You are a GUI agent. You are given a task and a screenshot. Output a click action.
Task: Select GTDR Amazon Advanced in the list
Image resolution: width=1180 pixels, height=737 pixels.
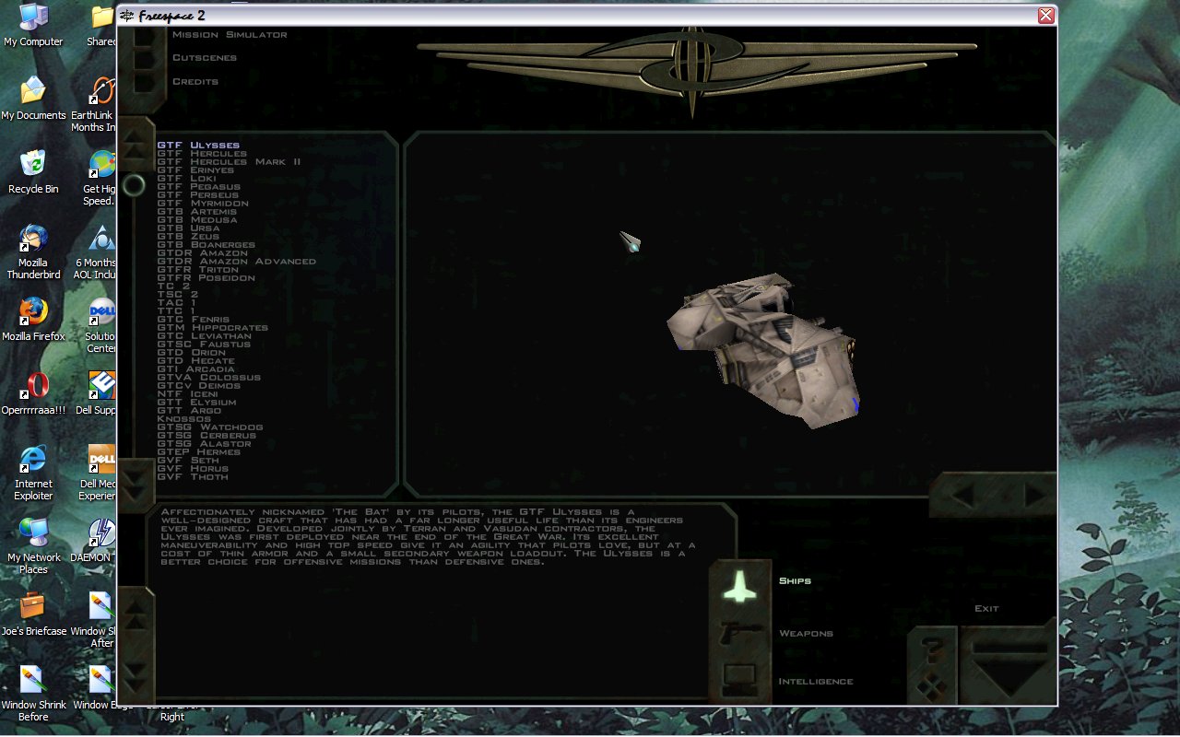237,262
